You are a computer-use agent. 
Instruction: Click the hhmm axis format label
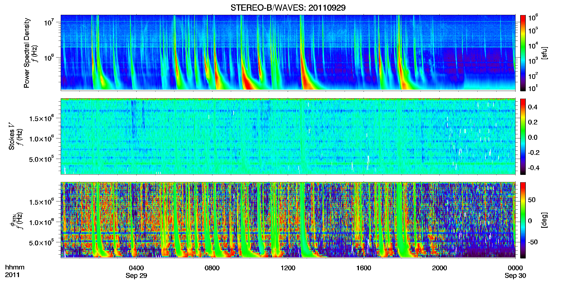coord(15,267)
